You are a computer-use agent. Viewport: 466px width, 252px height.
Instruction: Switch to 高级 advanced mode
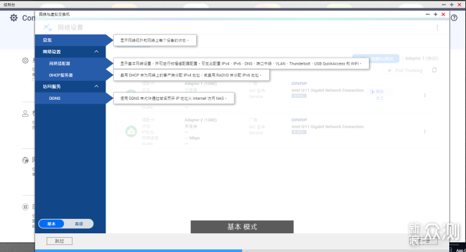tap(79, 223)
